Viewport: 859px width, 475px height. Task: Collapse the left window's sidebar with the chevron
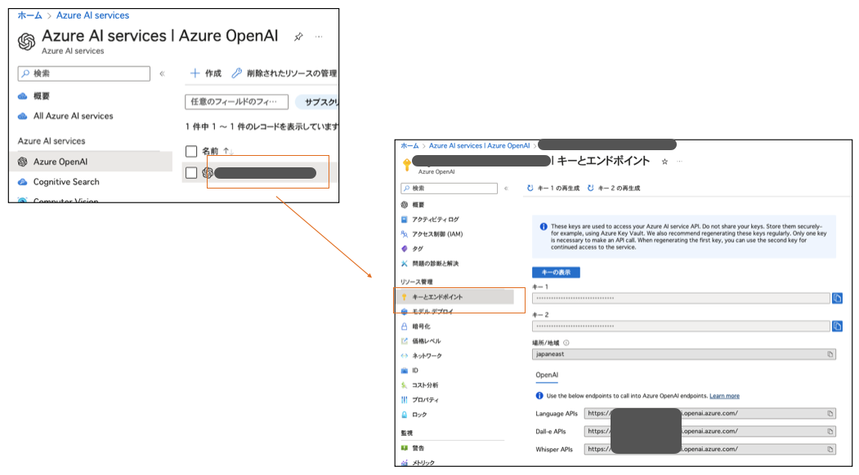tap(162, 73)
